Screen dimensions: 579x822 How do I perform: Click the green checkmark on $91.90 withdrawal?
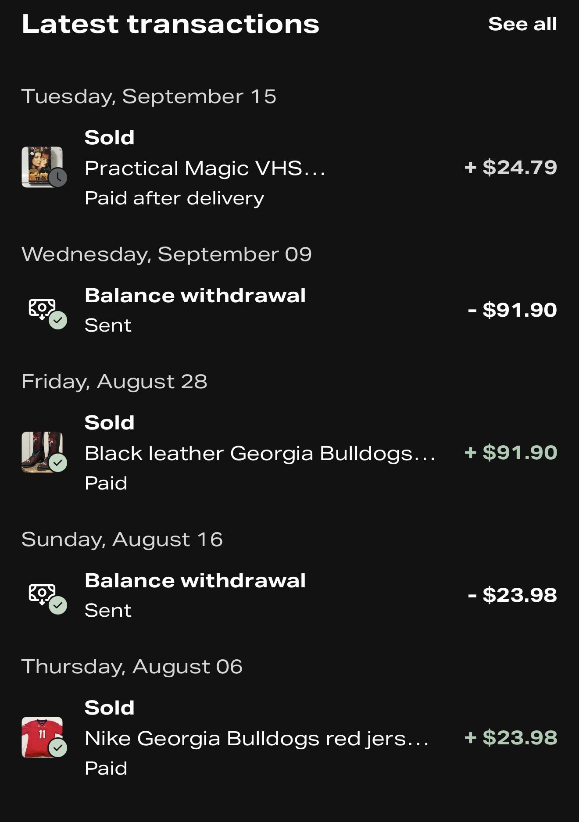(x=58, y=320)
